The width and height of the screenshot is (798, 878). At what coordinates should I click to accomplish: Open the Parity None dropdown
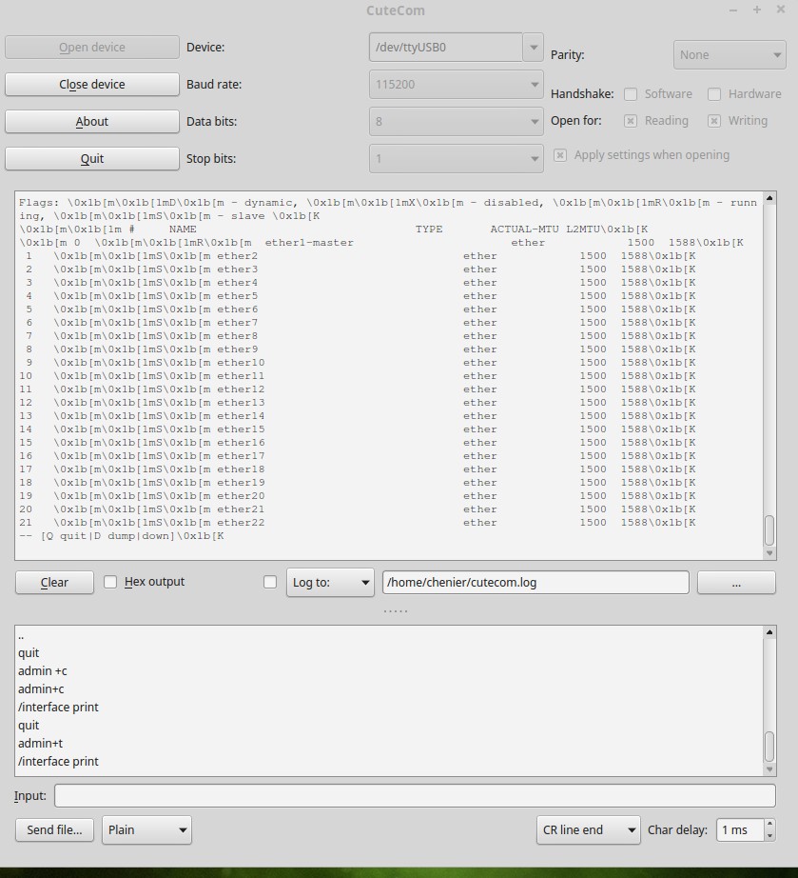(x=730, y=55)
